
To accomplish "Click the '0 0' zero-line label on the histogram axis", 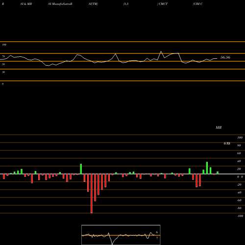I will (x=240, y=177).
